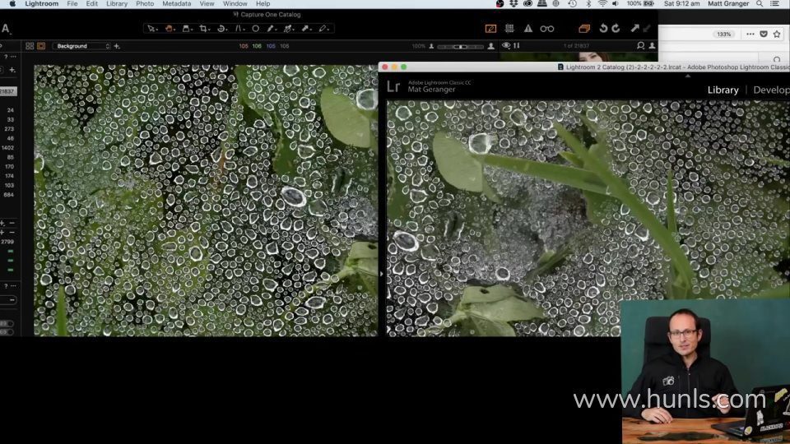Select the Rotate/Straighten tool
The width and height of the screenshot is (790, 444).
pyautogui.click(x=222, y=29)
